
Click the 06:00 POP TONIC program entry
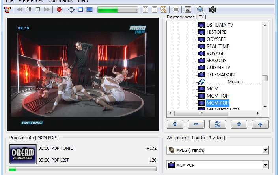click(56, 148)
